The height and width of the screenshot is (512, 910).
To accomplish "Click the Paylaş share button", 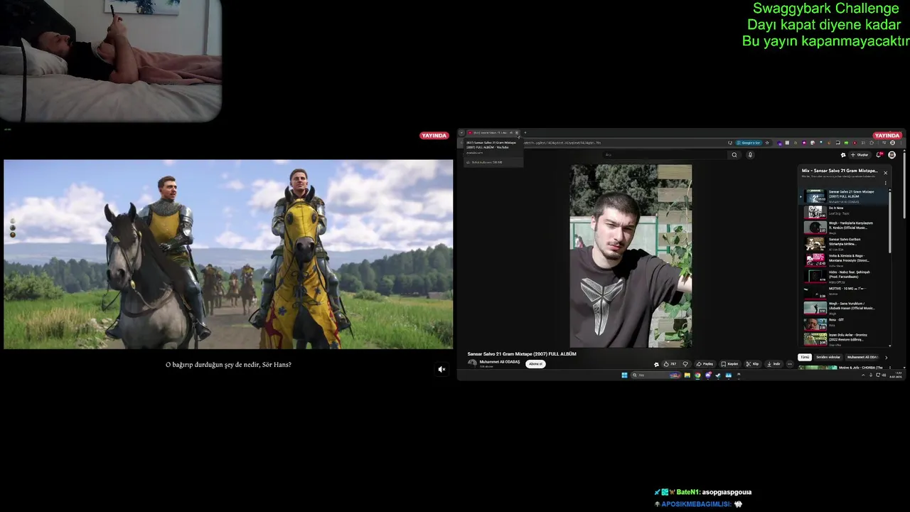I will [x=705, y=364].
